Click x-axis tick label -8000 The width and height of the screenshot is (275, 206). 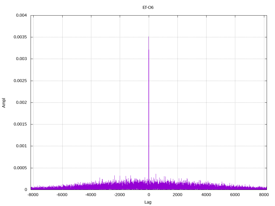[33, 195]
